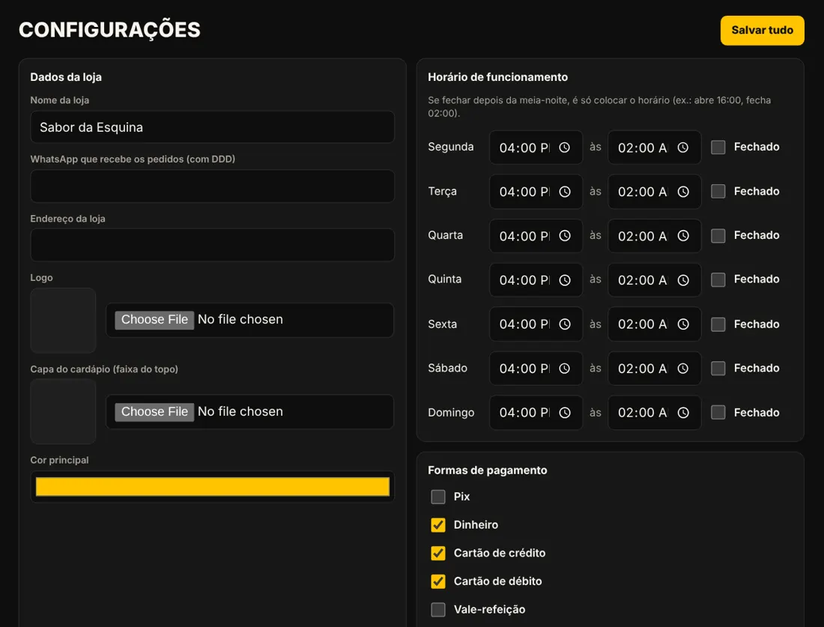824x627 pixels.
Task: Click Salvar tudo button
Action: click(762, 31)
